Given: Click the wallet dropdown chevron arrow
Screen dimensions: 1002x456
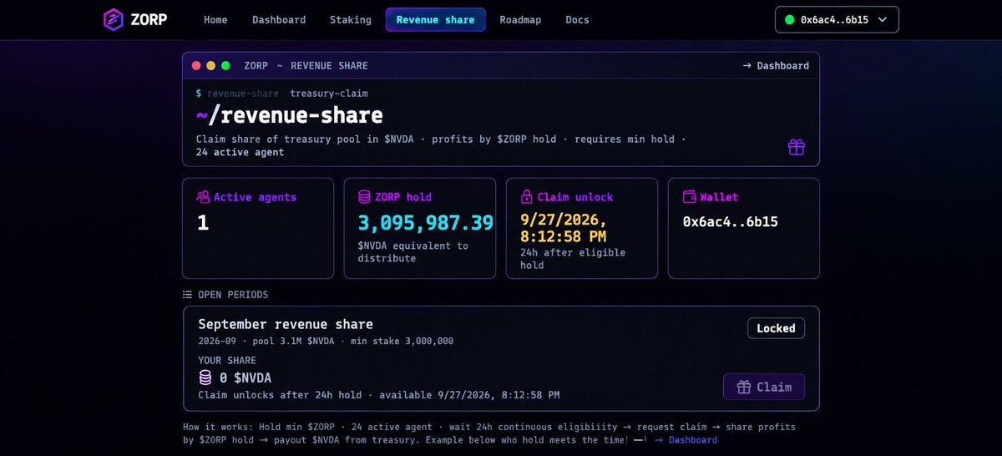Looking at the screenshot, I should click(883, 19).
